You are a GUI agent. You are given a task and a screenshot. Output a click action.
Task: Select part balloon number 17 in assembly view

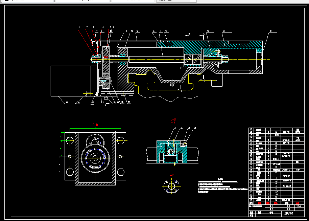click(x=208, y=31)
